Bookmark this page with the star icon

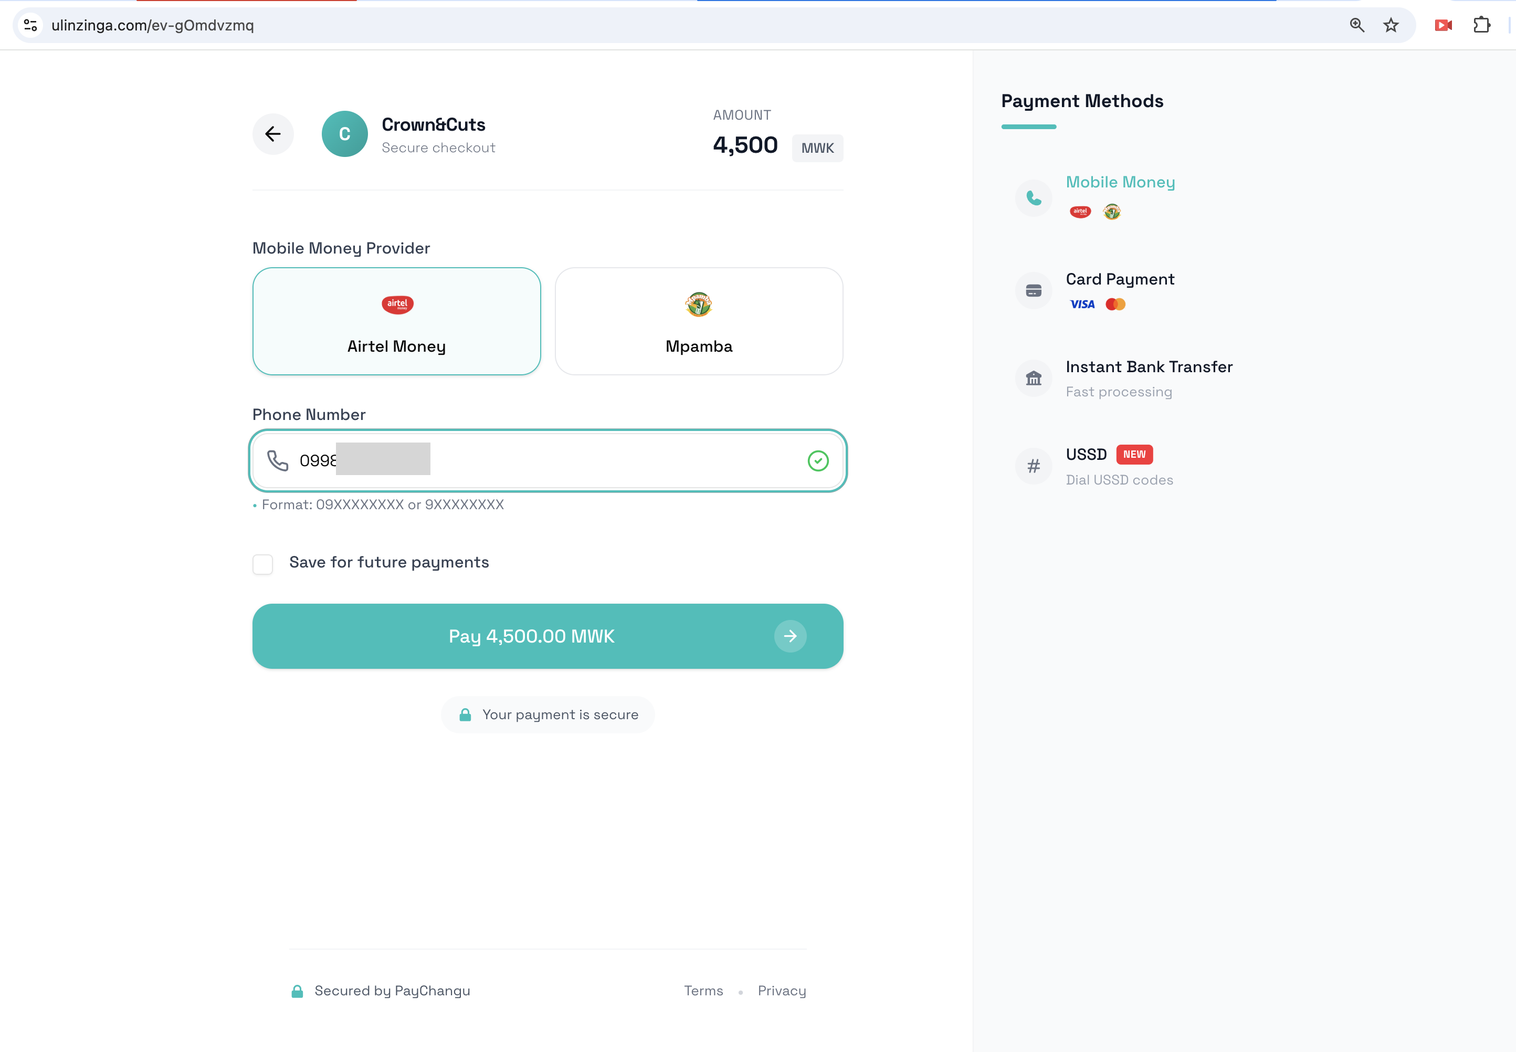pyautogui.click(x=1391, y=25)
